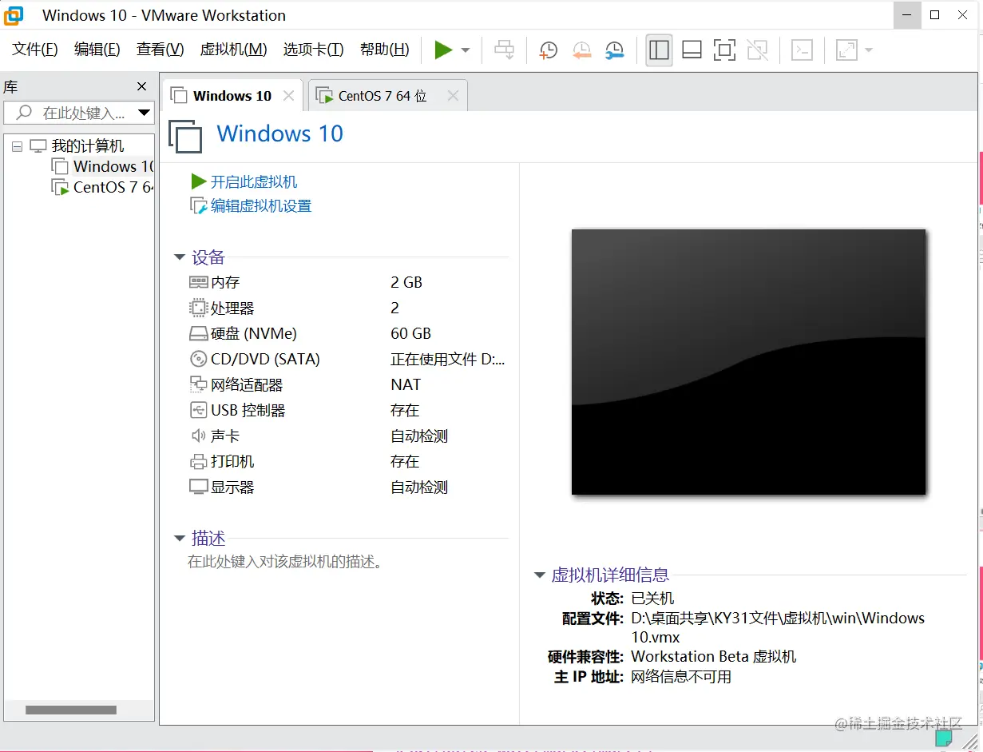Image resolution: width=983 pixels, height=752 pixels.
Task: Click the green power on toolbar button
Action: [x=443, y=50]
